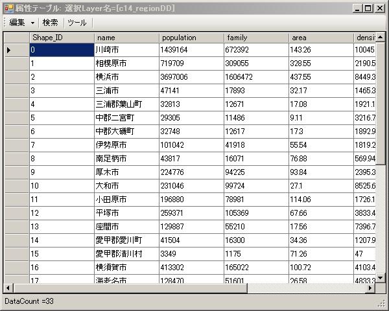This screenshot has width=389, height=311.
Task: Click the cell with 愛甲郡清川村
Action: 126,253
